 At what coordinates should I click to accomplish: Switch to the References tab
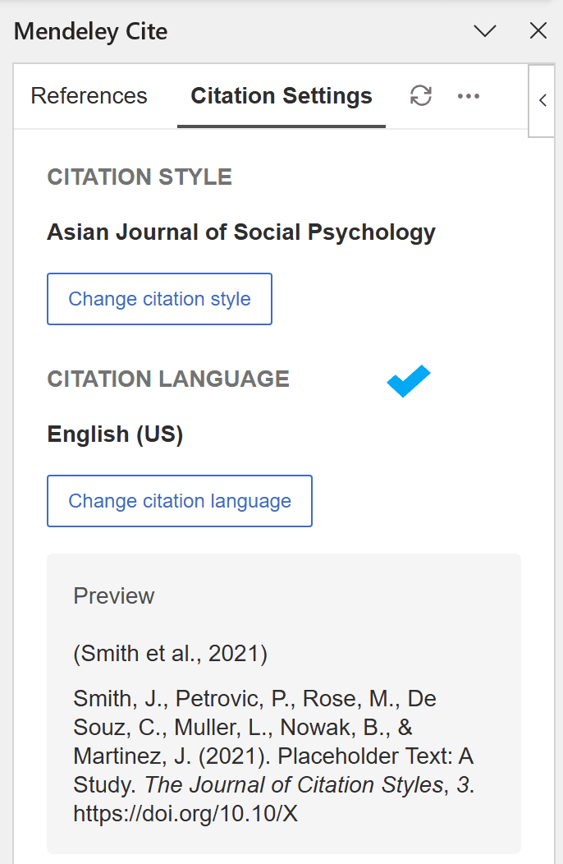coord(89,96)
